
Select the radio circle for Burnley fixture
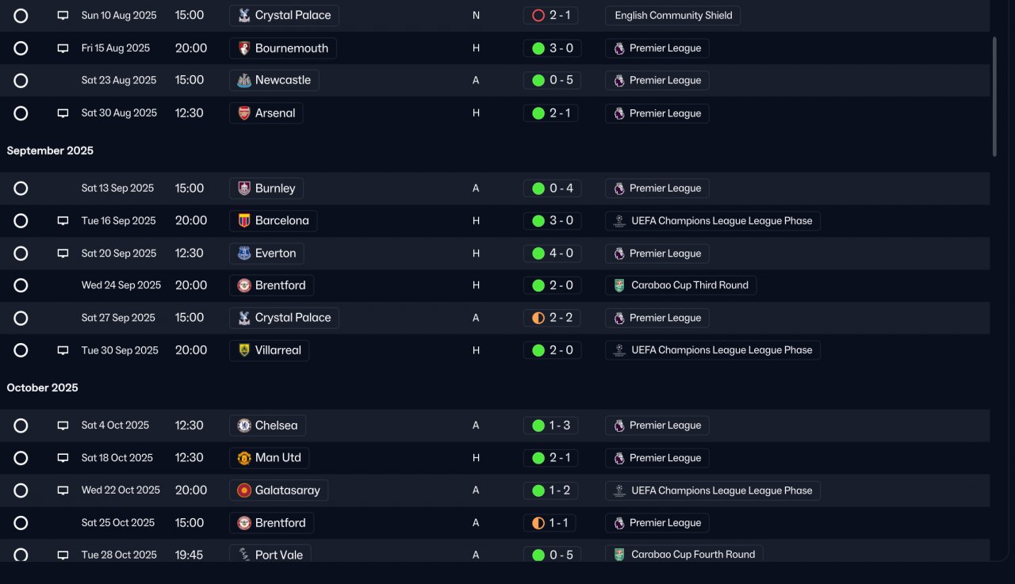21,189
